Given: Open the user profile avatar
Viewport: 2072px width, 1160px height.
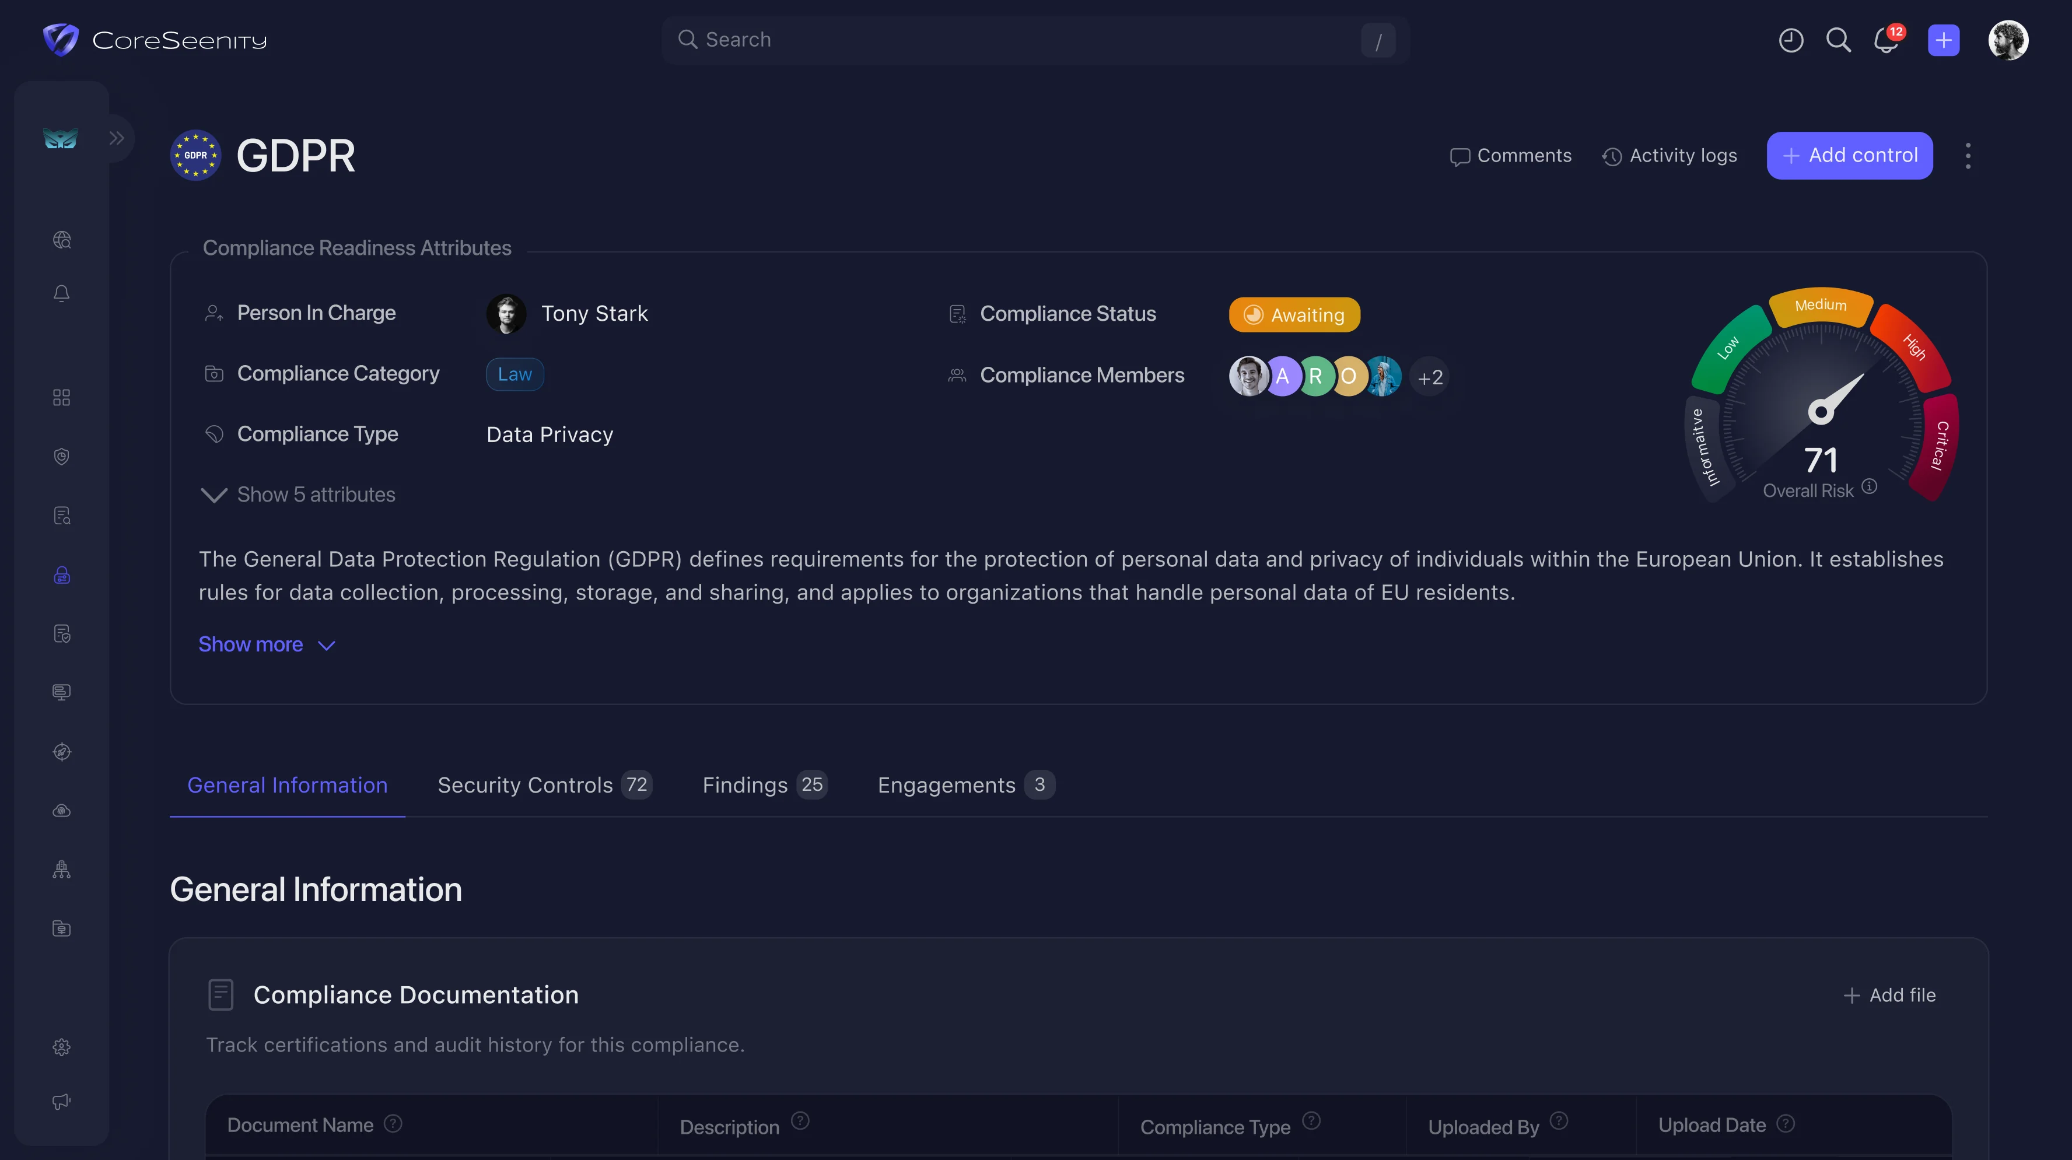Looking at the screenshot, I should pos(2008,40).
